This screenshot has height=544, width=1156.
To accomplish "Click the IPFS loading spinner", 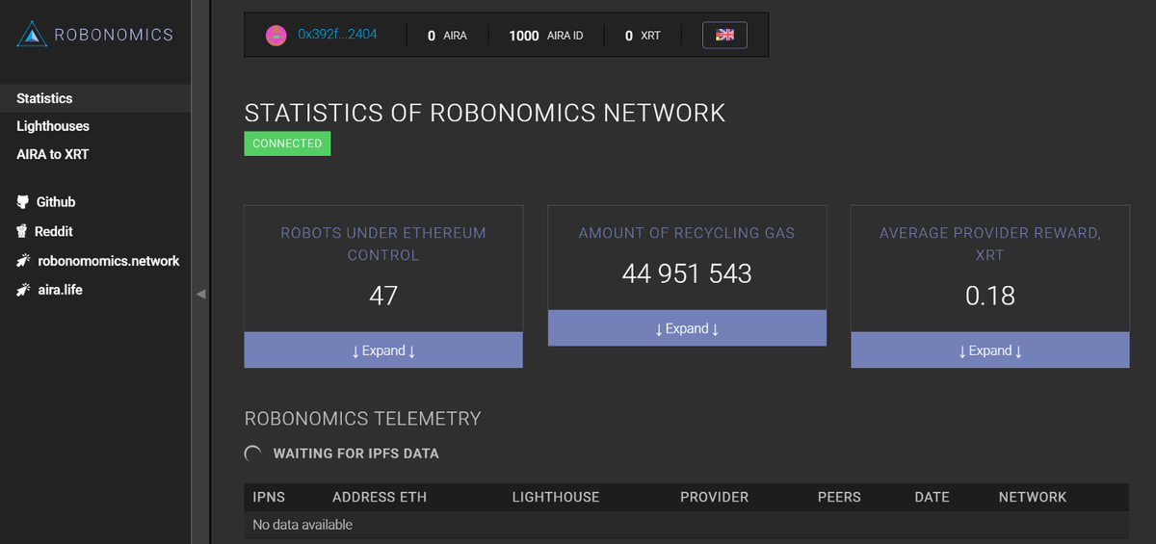I will coord(253,453).
